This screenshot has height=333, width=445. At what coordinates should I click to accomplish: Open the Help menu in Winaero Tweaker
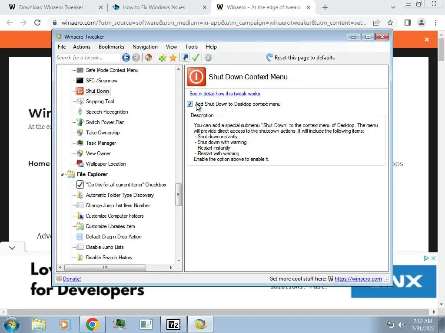point(211,47)
